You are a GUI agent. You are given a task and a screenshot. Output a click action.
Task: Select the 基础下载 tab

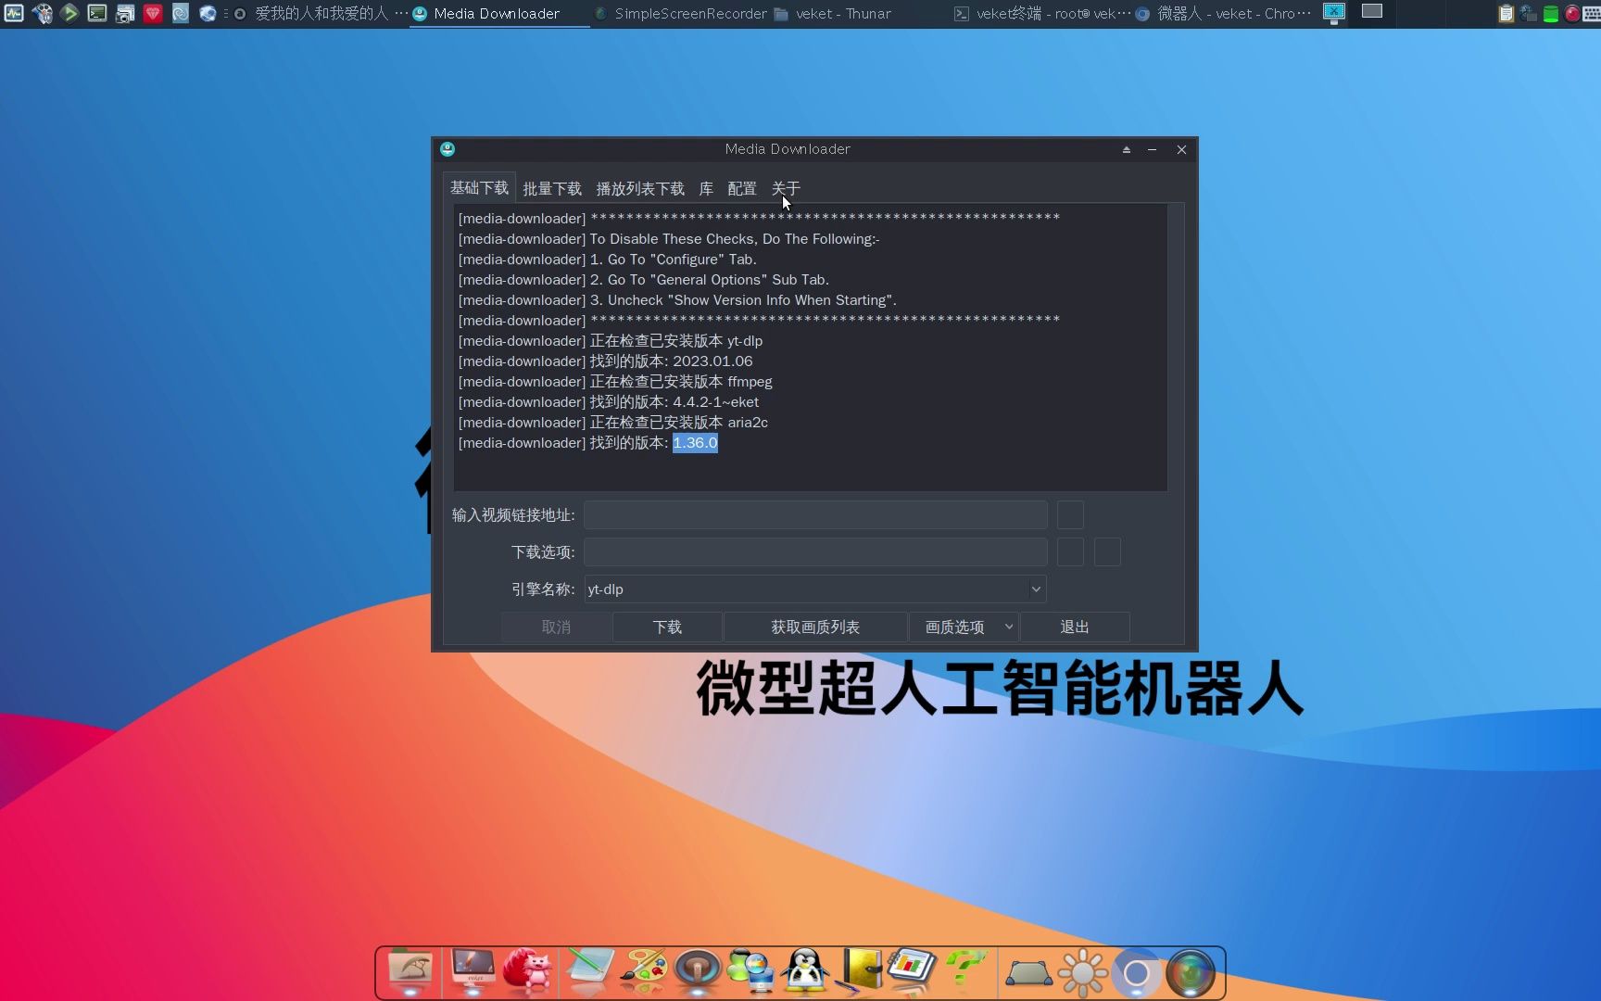(x=479, y=188)
